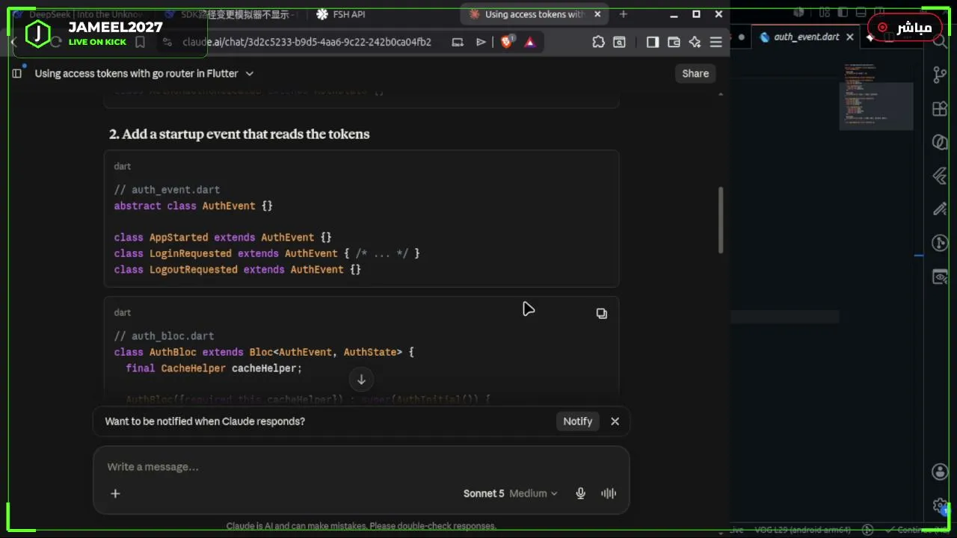Open a new browser tab
Image resolution: width=957 pixels, height=538 pixels.
[623, 14]
